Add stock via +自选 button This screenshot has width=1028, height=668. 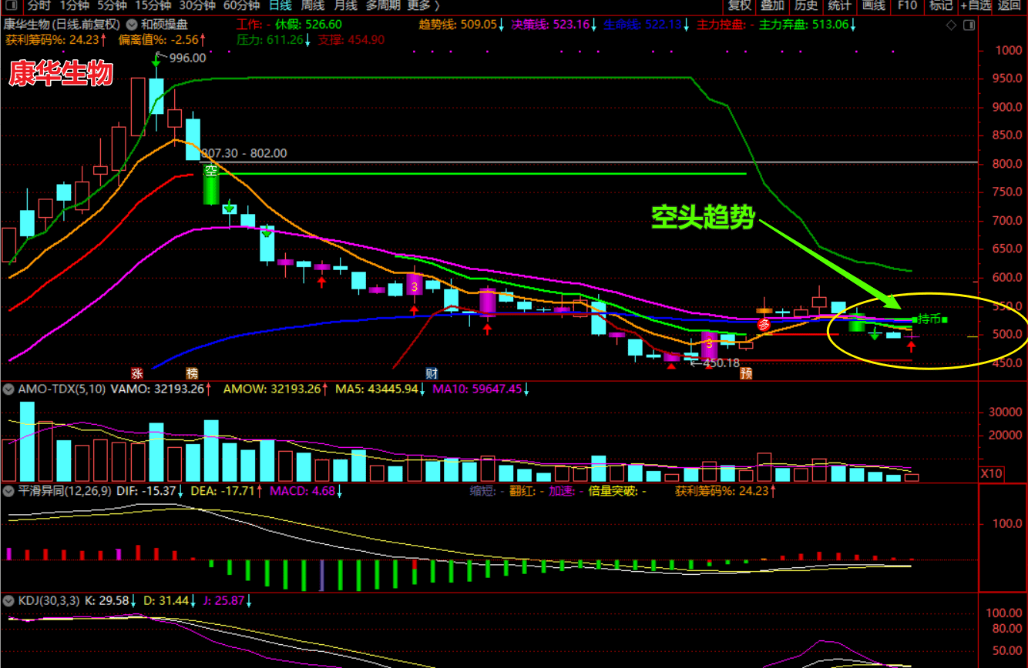[975, 6]
